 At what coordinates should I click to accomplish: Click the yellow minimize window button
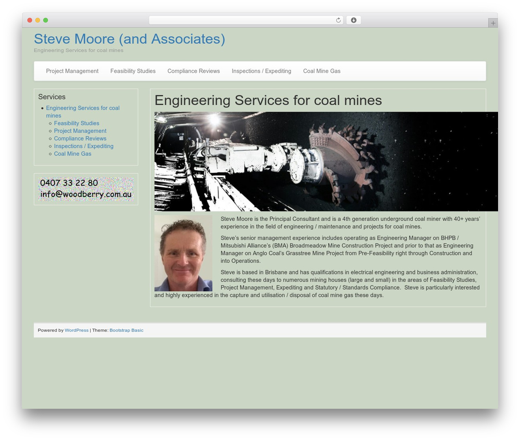(38, 20)
